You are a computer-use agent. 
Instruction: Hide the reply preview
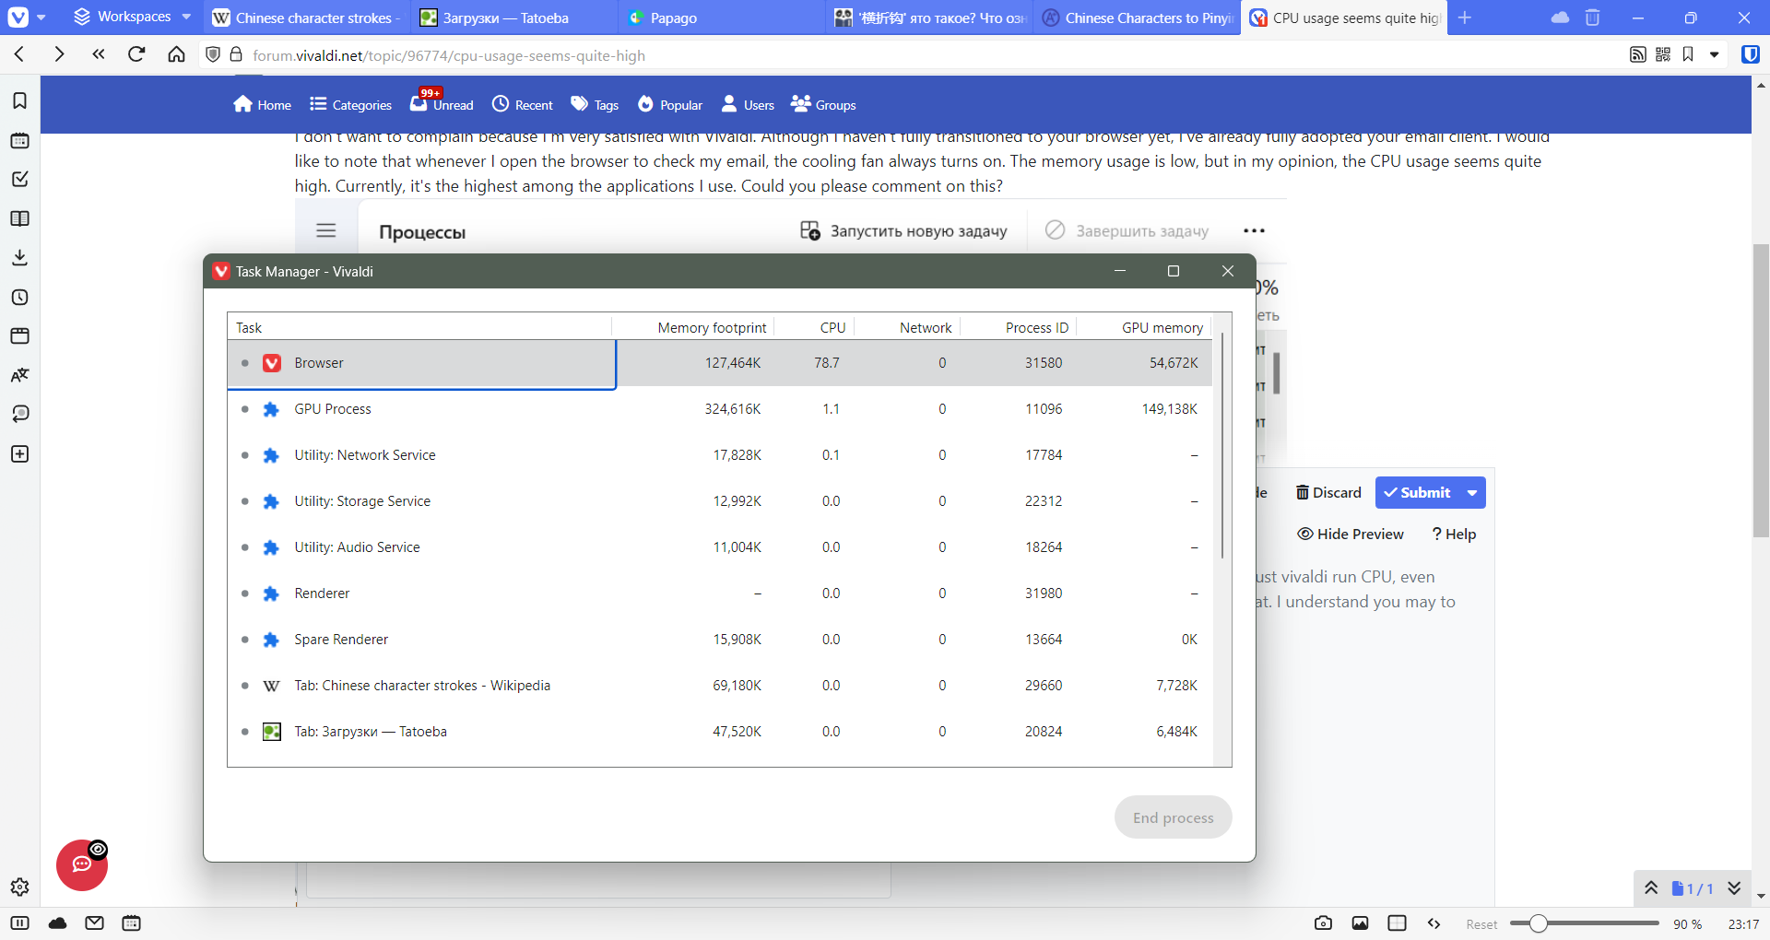tap(1351, 534)
